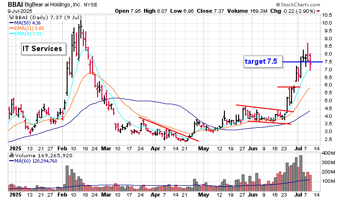Click the BBAI ticker symbol in header
The image size is (343, 199).
(x=15, y=4)
